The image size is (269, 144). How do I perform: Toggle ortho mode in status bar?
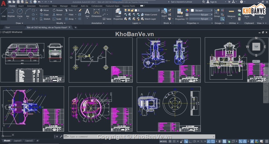[x=190, y=141]
